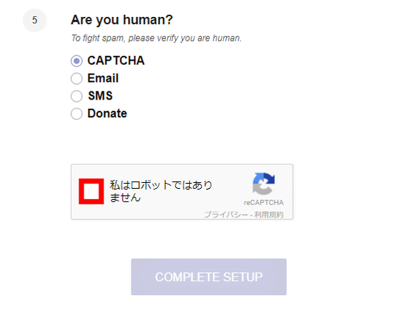Select the Email radio button

point(77,78)
